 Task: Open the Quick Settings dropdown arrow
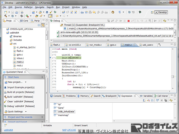26,112
